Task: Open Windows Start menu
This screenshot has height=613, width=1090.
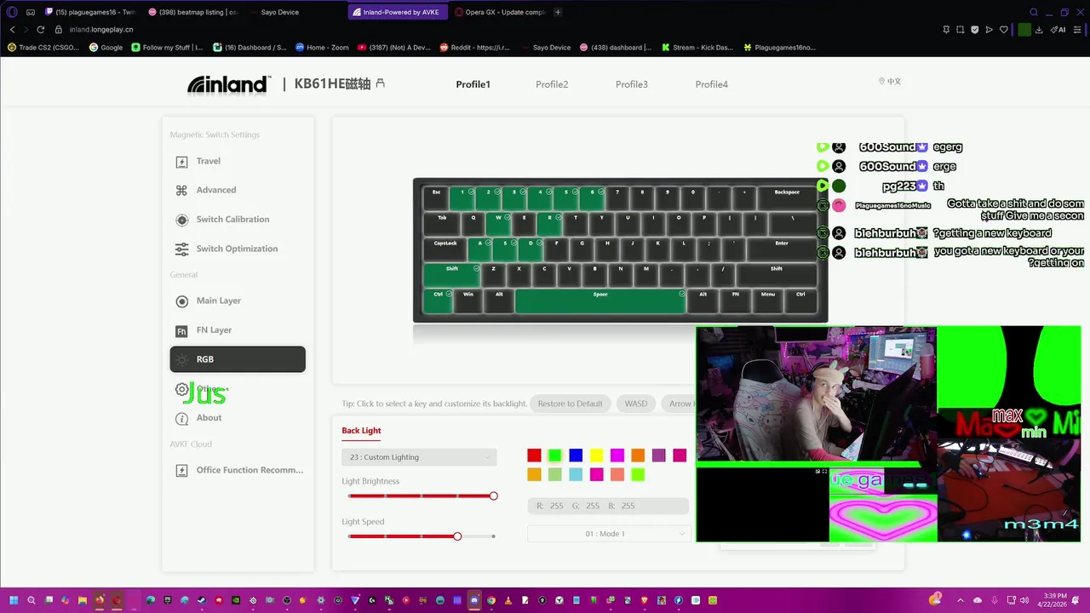Action: click(14, 600)
